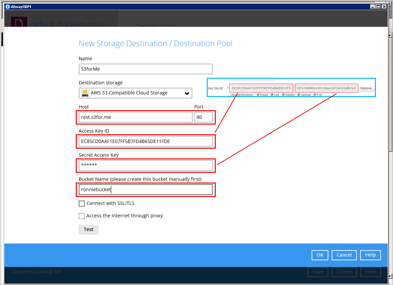Toggle the Read key permission checkbox
The height and width of the screenshot is (285, 393).
pos(258,95)
